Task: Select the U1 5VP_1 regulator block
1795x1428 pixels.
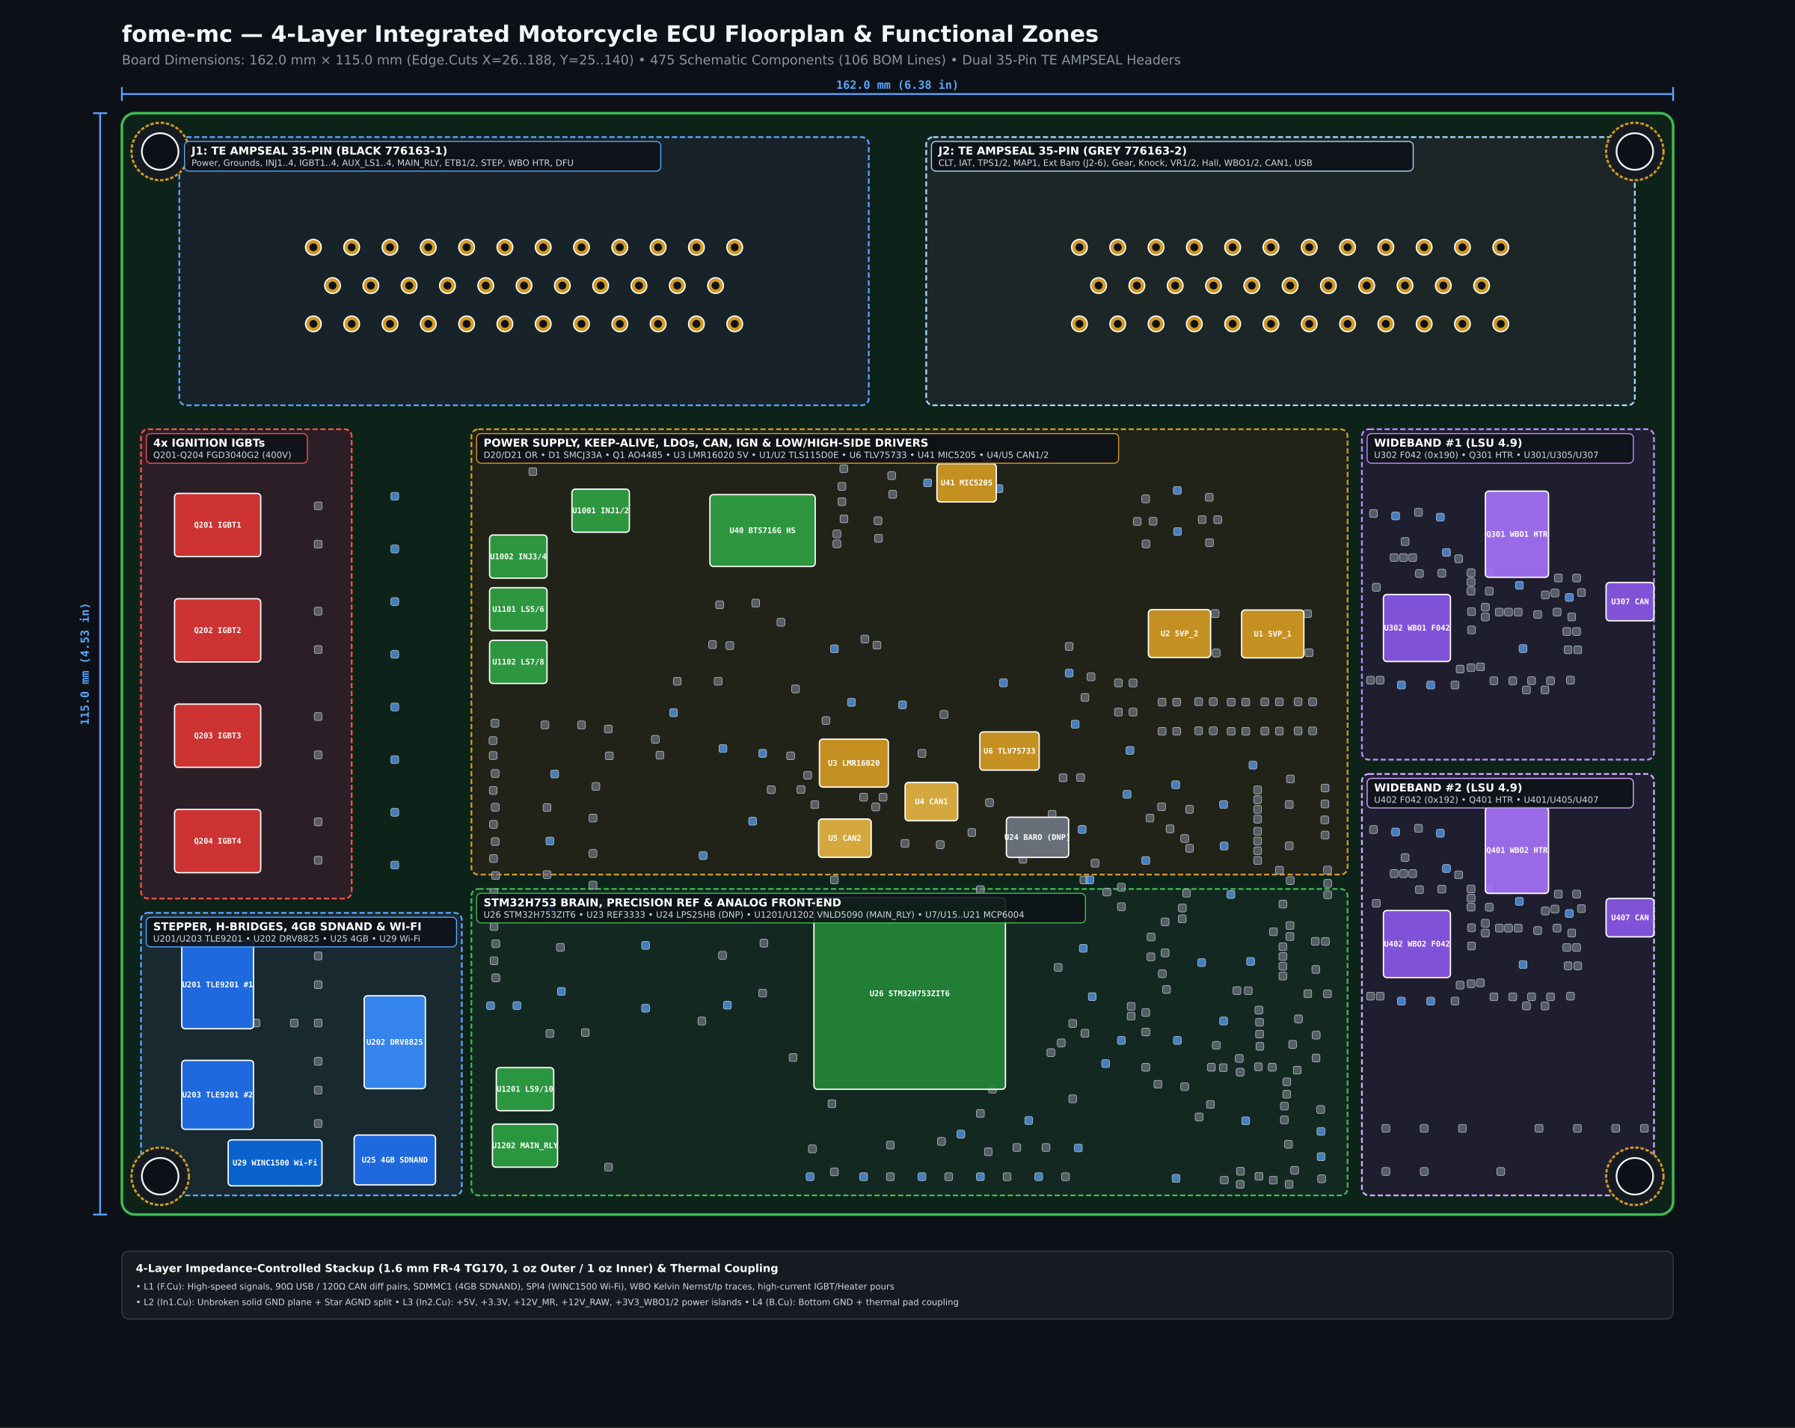Action: click(x=1272, y=634)
